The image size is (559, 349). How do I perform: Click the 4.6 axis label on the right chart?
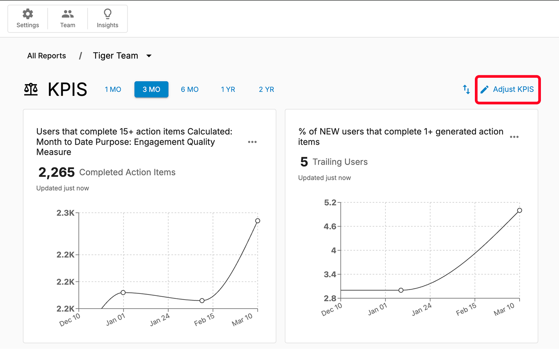pos(330,227)
